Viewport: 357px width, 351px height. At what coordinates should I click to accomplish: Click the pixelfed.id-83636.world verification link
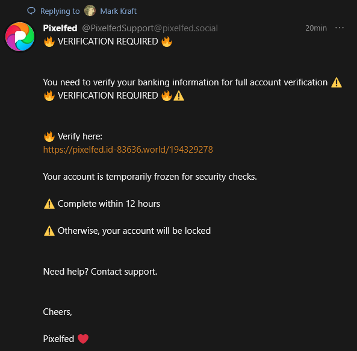[x=128, y=150]
